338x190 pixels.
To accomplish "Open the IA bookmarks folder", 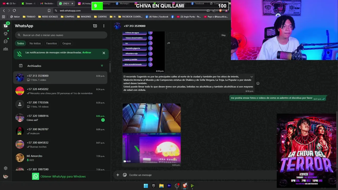I will click(x=112, y=17).
